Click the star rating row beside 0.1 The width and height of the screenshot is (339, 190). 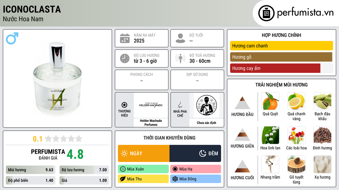(64, 139)
